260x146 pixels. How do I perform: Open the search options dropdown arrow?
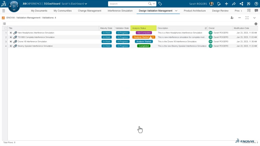click(154, 4)
